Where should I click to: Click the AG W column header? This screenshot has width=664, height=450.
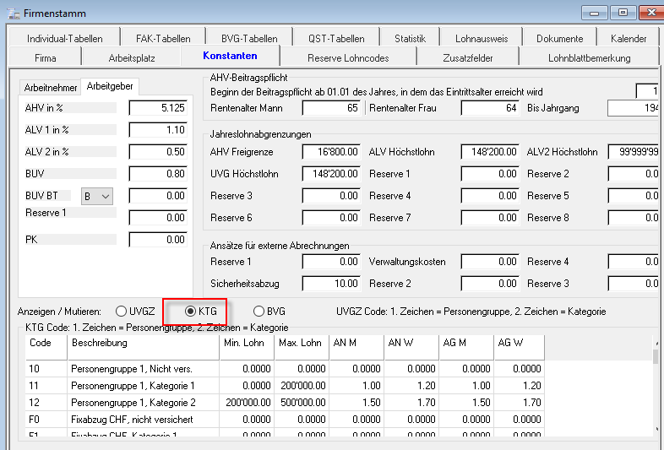click(520, 347)
